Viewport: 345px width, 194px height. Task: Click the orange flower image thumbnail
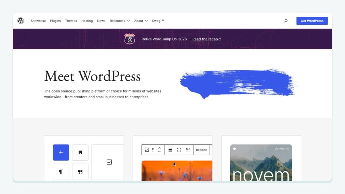(177, 171)
